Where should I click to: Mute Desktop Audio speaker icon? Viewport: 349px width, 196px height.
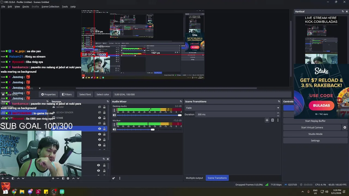(114, 115)
